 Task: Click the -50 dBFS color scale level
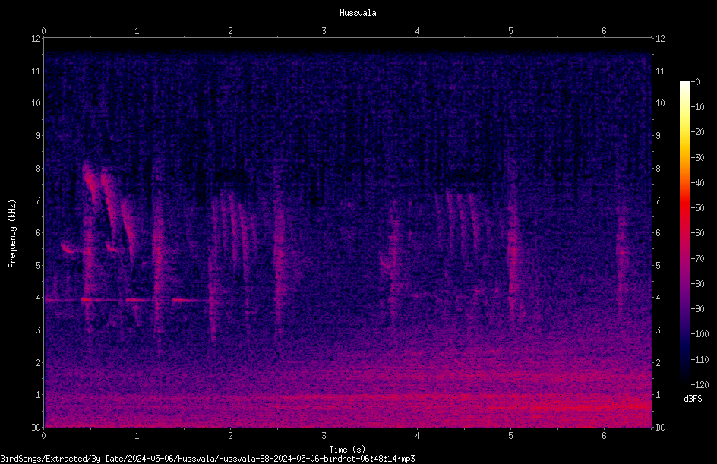[x=697, y=208]
